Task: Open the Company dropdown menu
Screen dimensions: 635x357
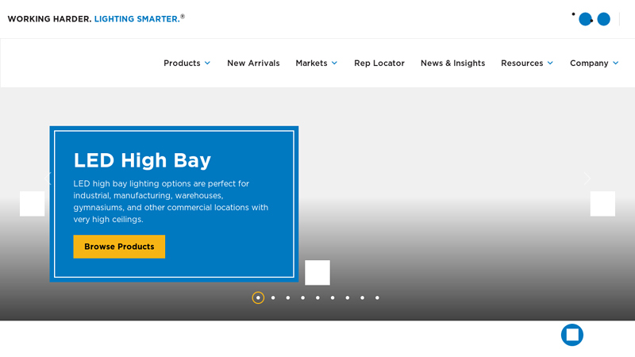Action: 594,63
